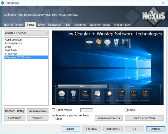The image size is (168, 134).
Task: Click the NeXuS icon in preview dock
Action: point(90,42)
